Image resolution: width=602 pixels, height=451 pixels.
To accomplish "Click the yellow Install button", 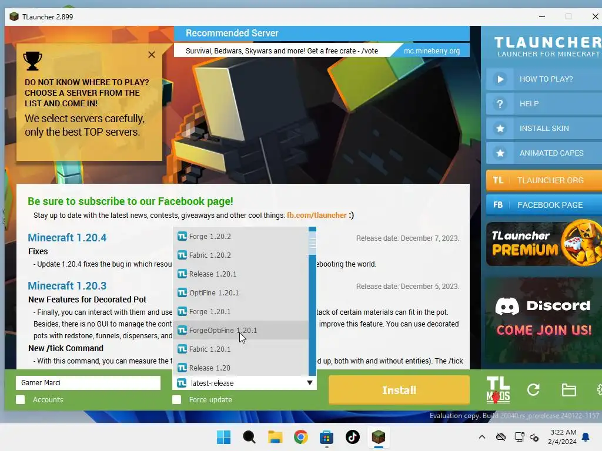I will [x=399, y=390].
